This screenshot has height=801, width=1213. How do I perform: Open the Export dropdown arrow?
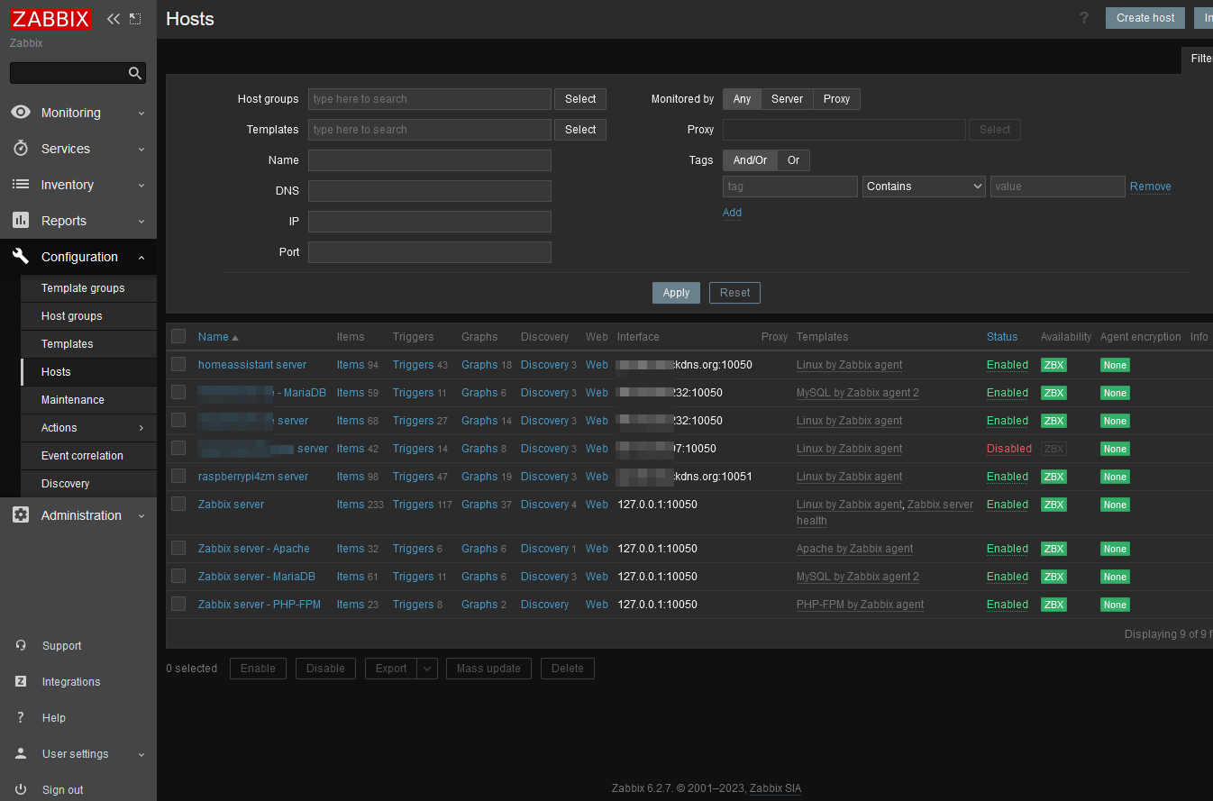[x=428, y=669]
